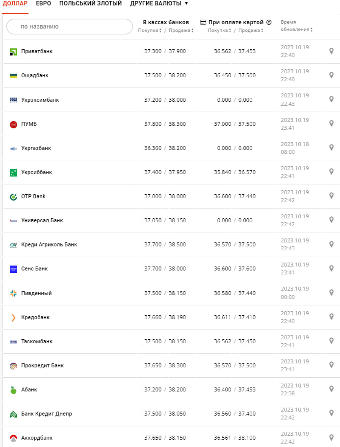Sort by Покупка under В кассах банков
Image resolution: width=340 pixels, height=447 pixels.
point(150,30)
